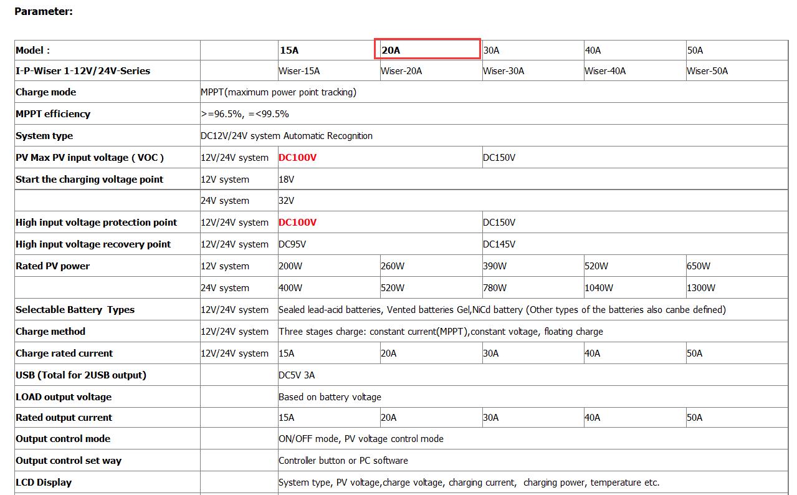
Task: Select the 'Charge method' label
Action: click(50, 332)
